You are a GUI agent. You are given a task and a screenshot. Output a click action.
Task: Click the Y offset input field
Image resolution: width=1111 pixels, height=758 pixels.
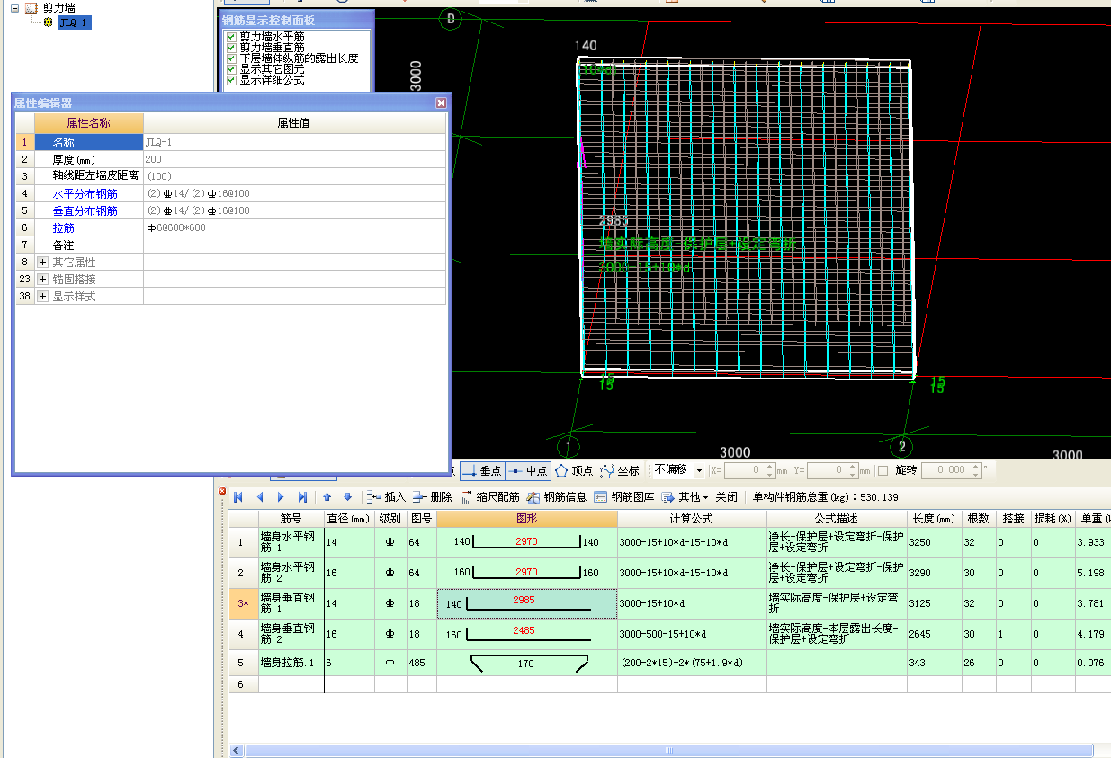[x=832, y=469]
